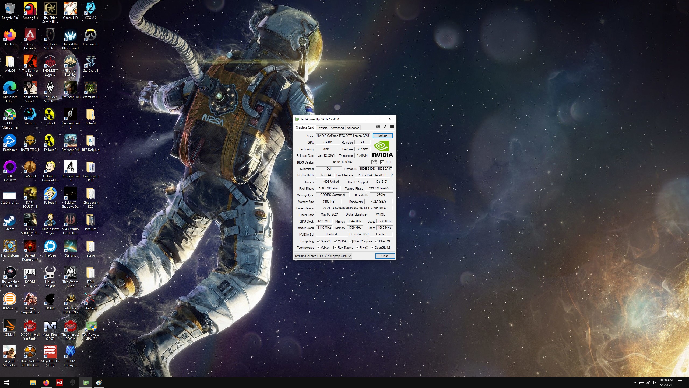
Task: Select the Fallout 4 desktop icon
Action: tap(50, 196)
